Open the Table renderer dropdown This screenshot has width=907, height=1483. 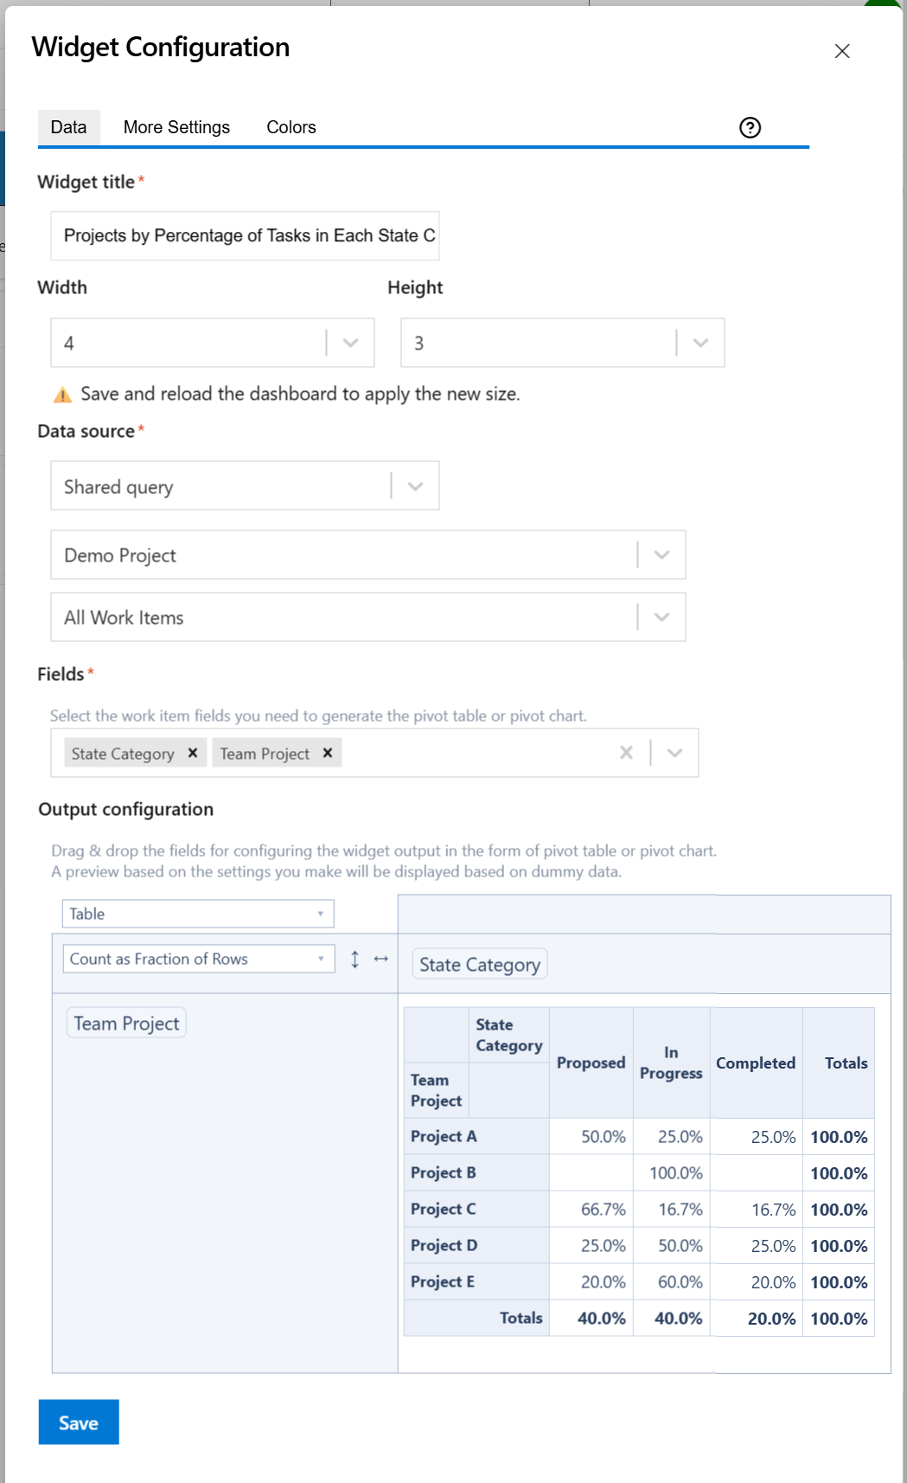click(x=198, y=914)
